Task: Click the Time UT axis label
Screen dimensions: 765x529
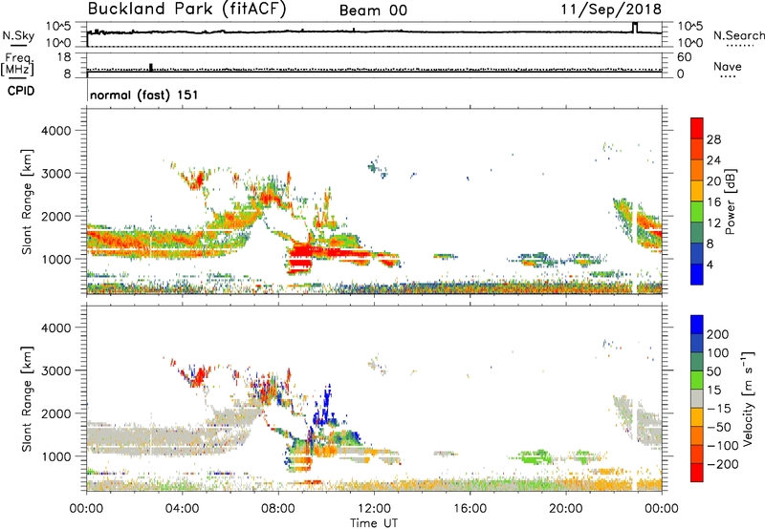Action: pyautogui.click(x=374, y=522)
